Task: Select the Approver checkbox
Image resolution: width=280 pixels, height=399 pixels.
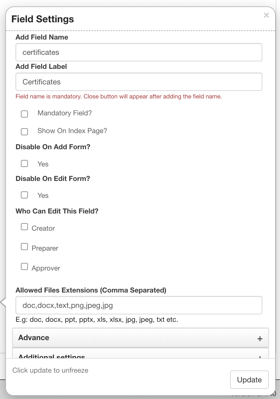Action: pos(24,266)
